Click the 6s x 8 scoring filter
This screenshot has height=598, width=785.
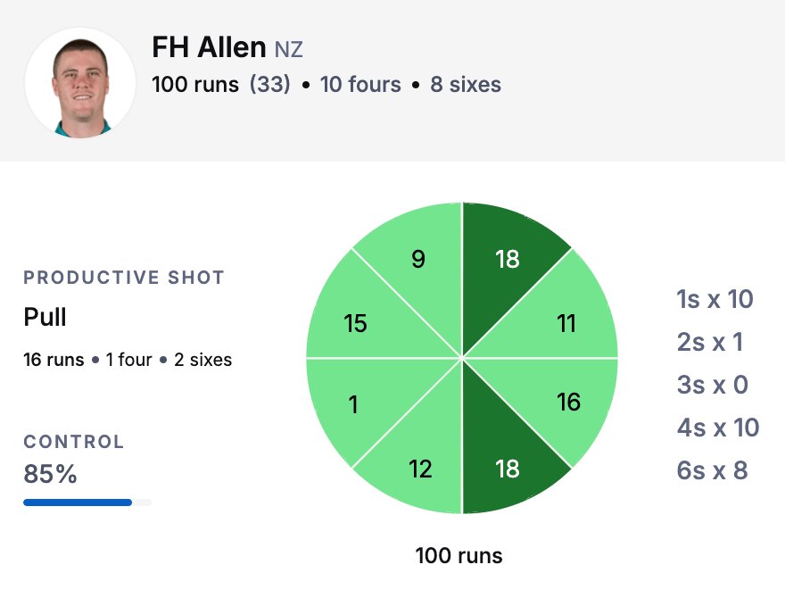pyautogui.click(x=712, y=470)
